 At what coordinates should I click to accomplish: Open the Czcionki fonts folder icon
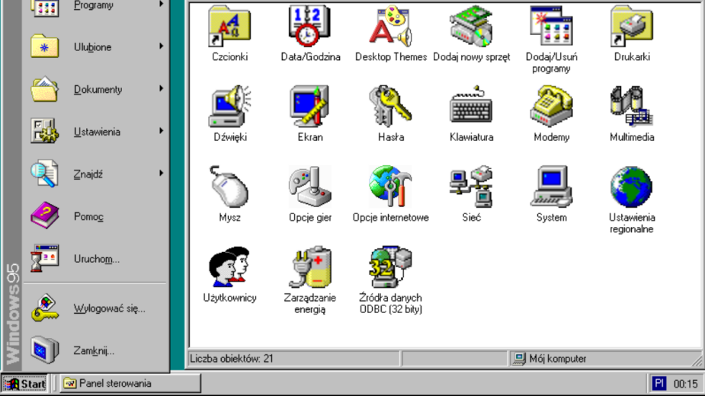click(x=229, y=27)
